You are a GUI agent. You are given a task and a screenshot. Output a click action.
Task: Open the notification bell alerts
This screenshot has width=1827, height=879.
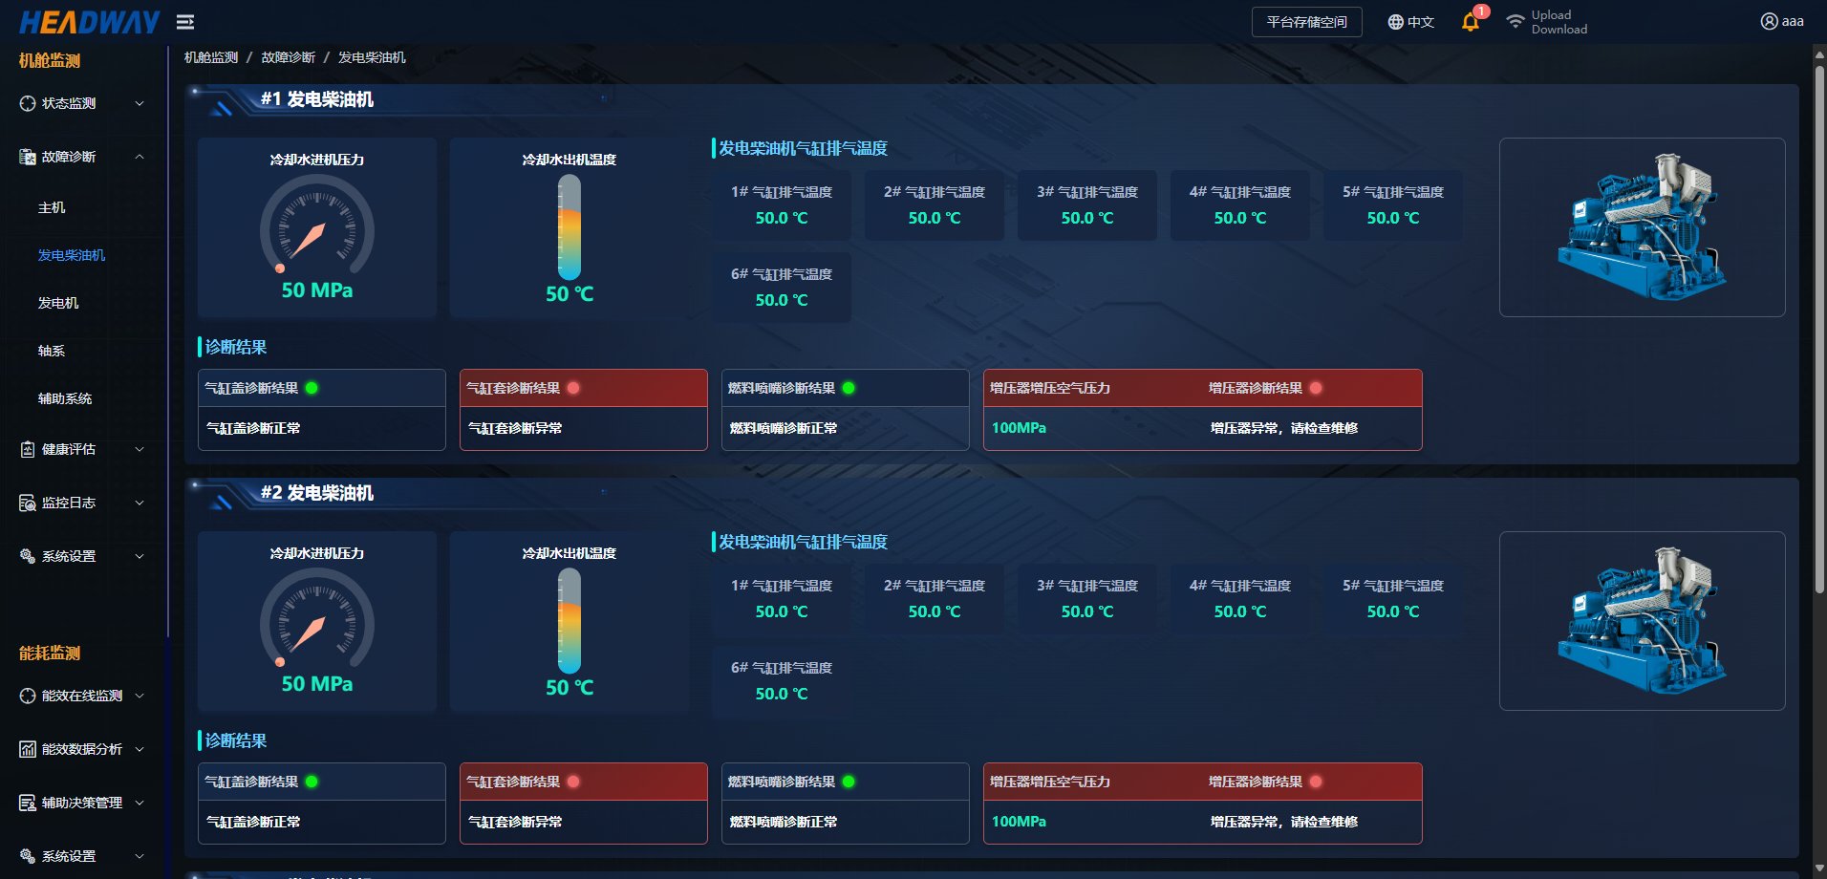pos(1470,22)
